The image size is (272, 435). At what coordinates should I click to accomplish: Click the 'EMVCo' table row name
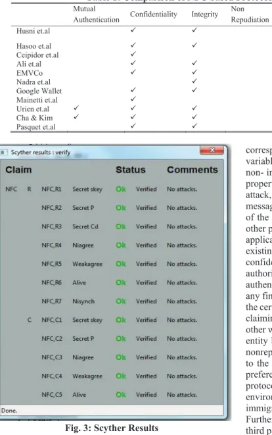[x=30, y=73]
